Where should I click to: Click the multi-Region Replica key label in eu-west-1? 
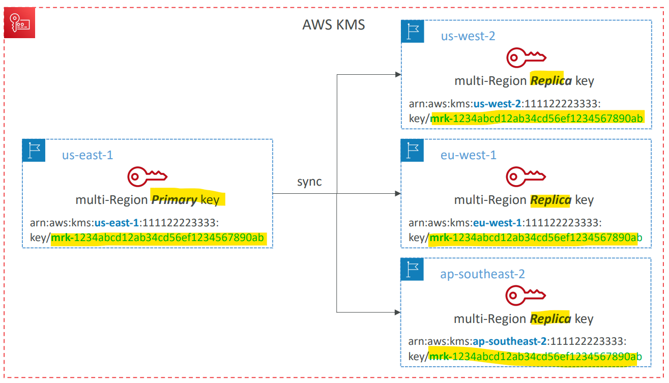pos(524,200)
